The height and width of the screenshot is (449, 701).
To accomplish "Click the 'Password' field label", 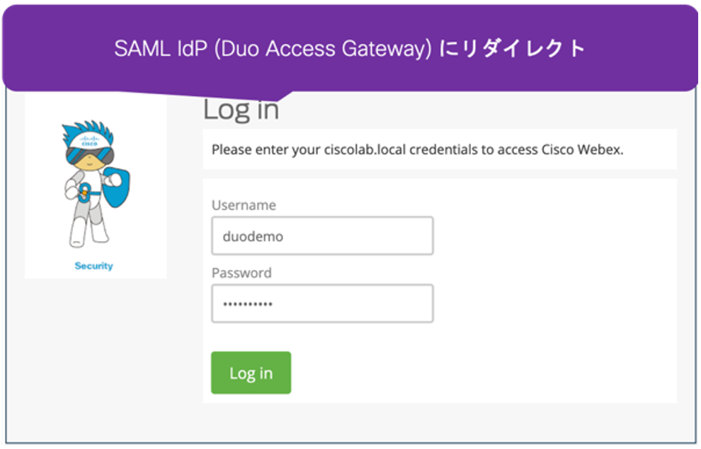I will 241,273.
